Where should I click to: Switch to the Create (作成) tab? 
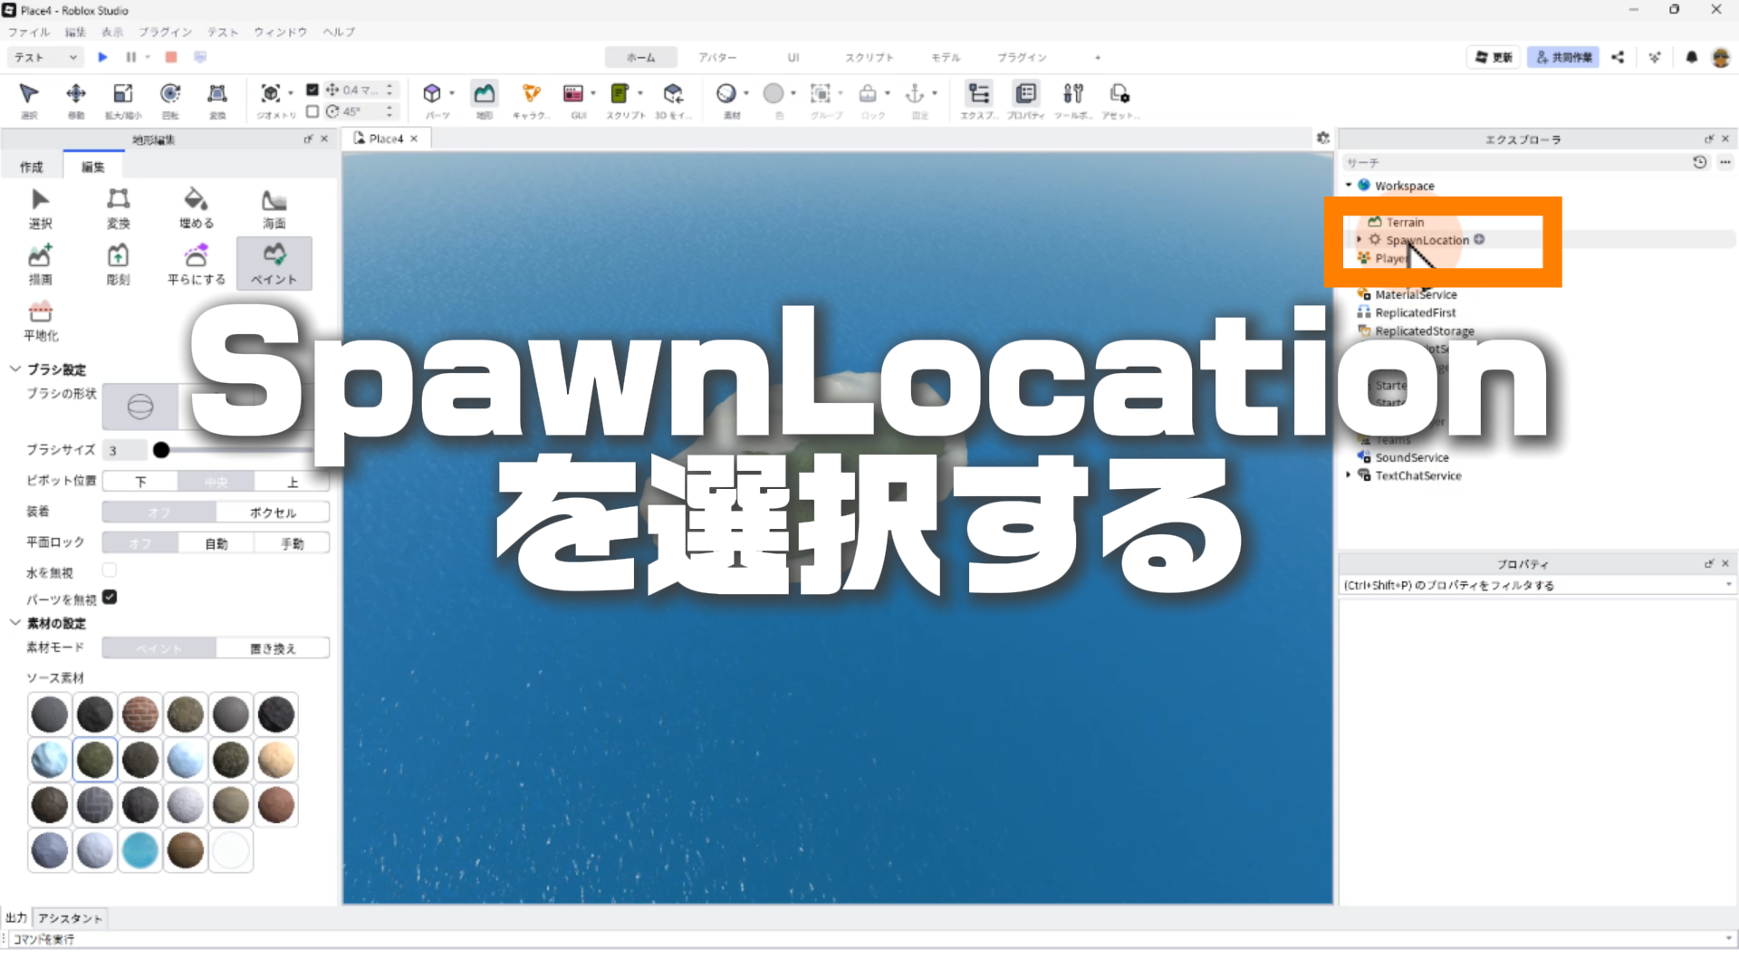pyautogui.click(x=32, y=167)
